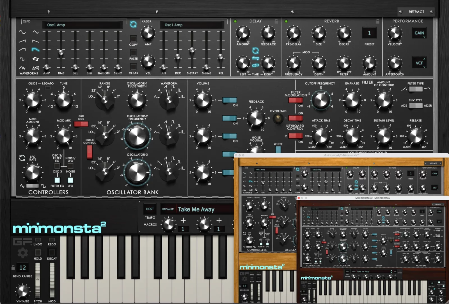Select the sine waveform in the XLFO waveforms

coord(22,31)
